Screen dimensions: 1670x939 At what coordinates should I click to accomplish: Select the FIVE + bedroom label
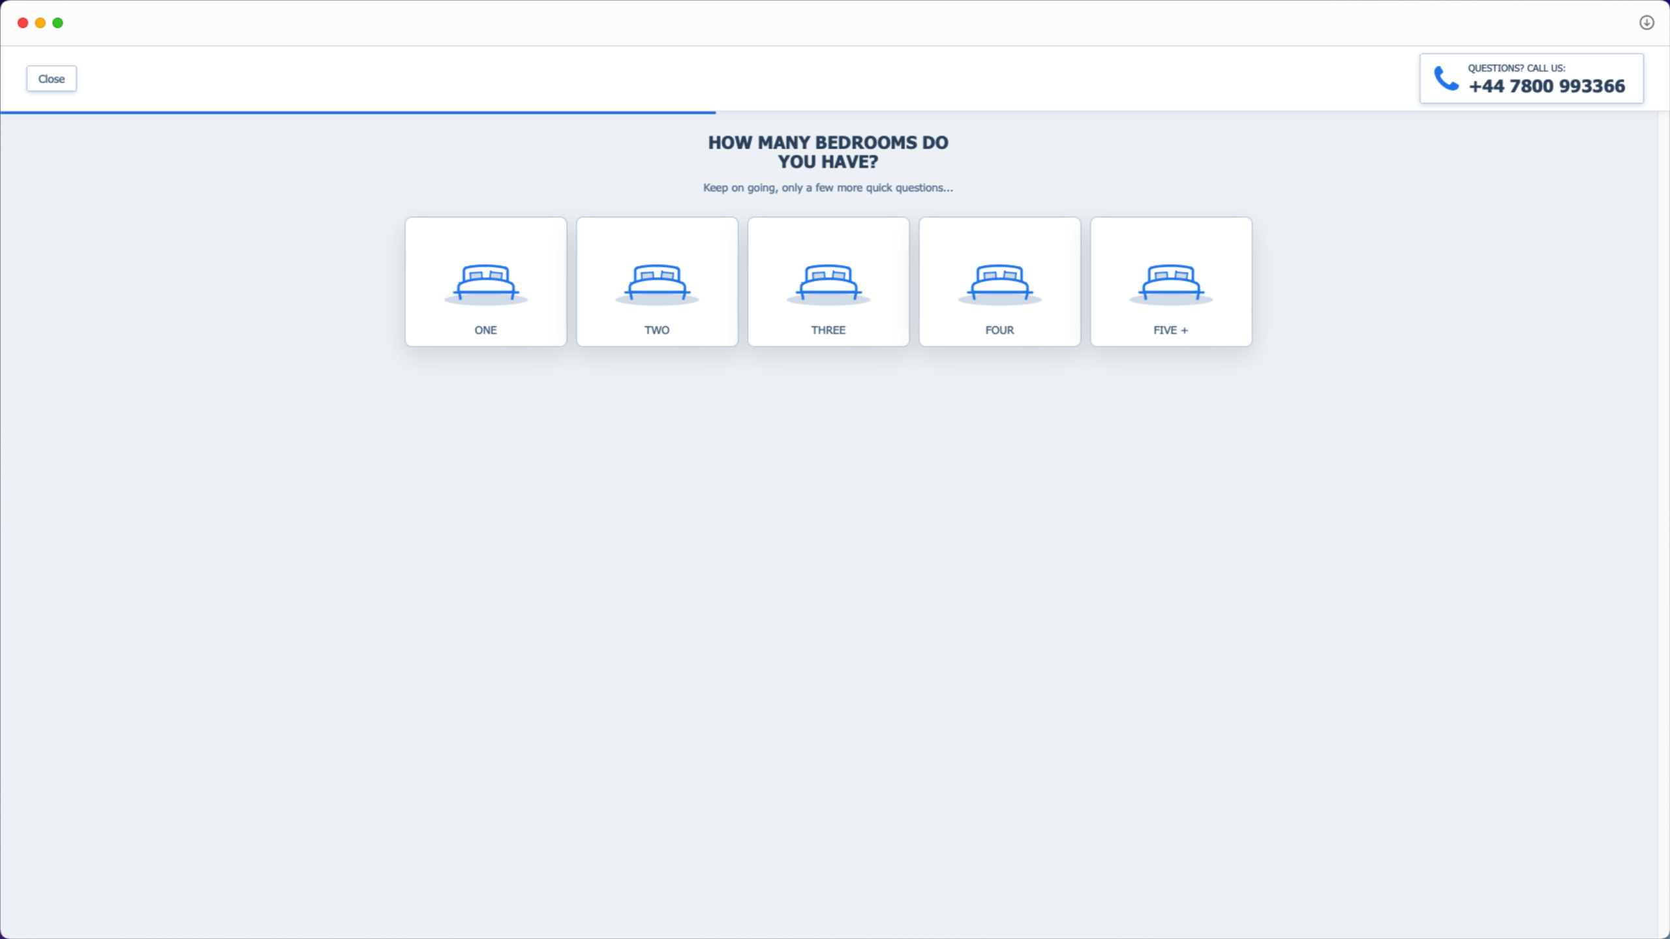coord(1171,330)
